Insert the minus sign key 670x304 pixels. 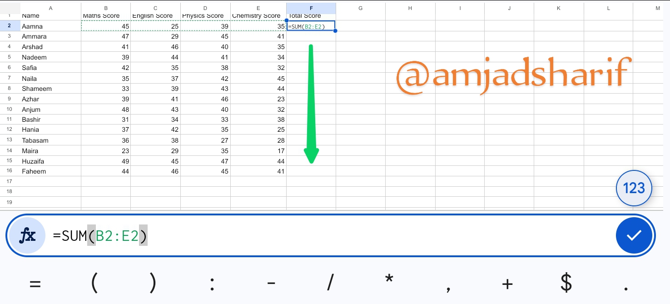pyautogui.click(x=271, y=284)
